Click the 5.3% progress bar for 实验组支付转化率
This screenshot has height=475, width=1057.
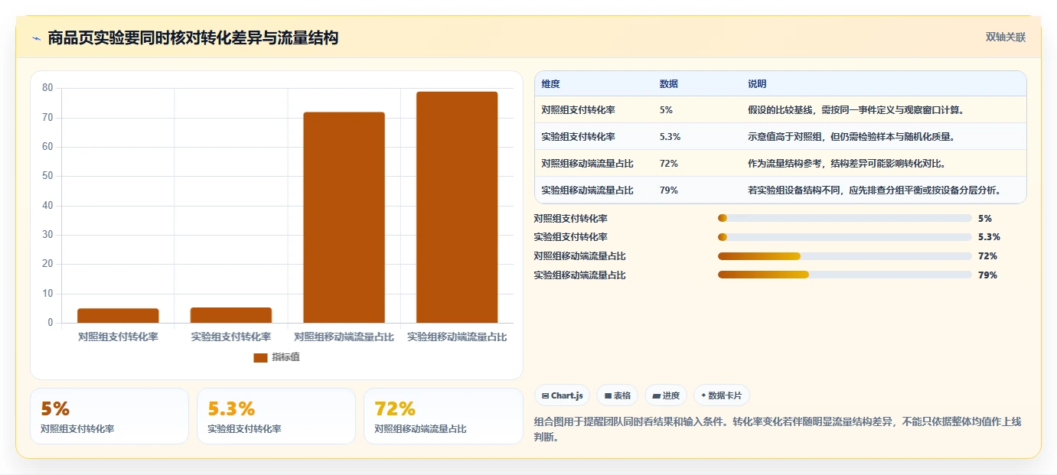[844, 237]
